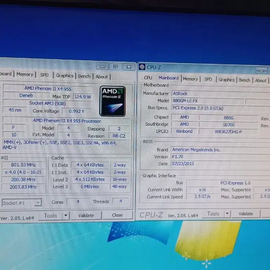Viewport: 270px width, 270px height.
Task: Click the P1.70 BIOS version value
Action: (x=220, y=156)
